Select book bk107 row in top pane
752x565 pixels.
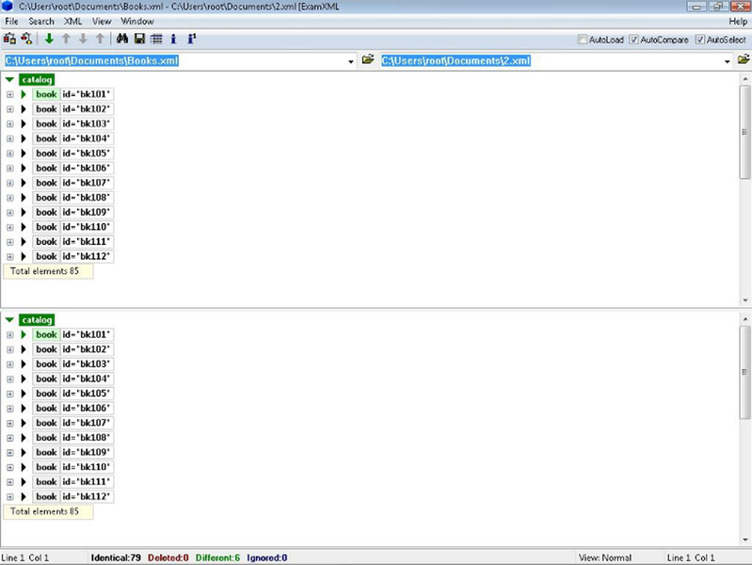click(x=72, y=183)
